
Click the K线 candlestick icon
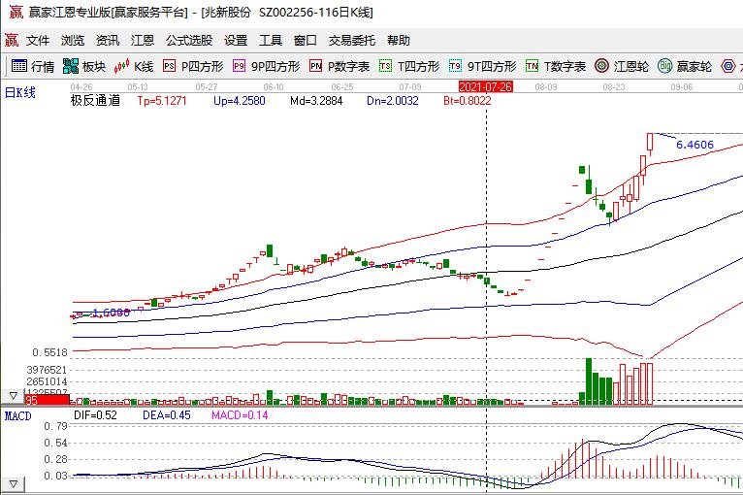[x=121, y=66]
